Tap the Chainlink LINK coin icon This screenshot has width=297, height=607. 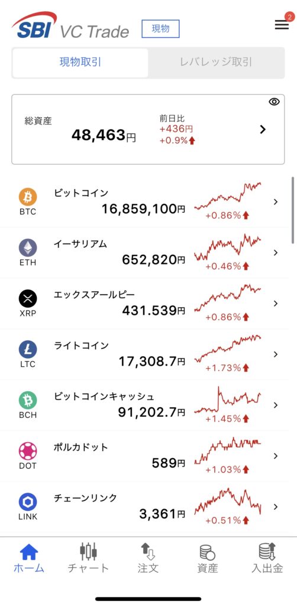(x=28, y=501)
